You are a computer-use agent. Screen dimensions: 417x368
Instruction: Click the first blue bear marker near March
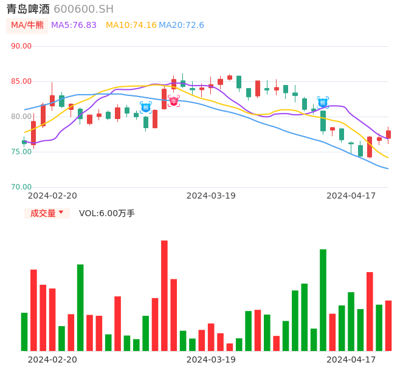[x=146, y=107]
